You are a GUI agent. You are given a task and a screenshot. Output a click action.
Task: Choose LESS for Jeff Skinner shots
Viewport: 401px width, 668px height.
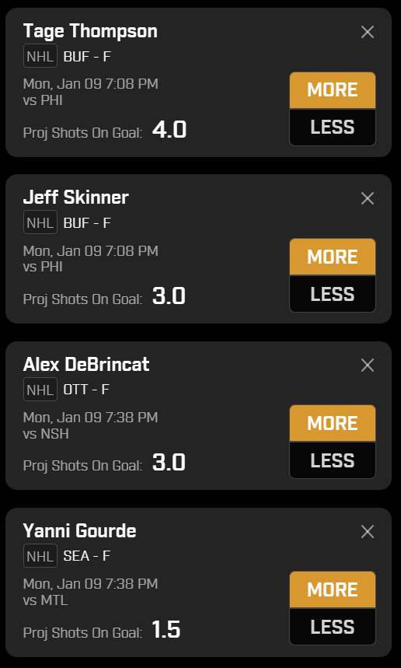click(333, 294)
